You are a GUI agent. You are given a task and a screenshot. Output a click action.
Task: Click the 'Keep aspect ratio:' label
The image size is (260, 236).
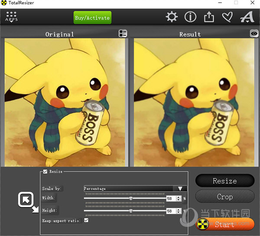(61, 221)
